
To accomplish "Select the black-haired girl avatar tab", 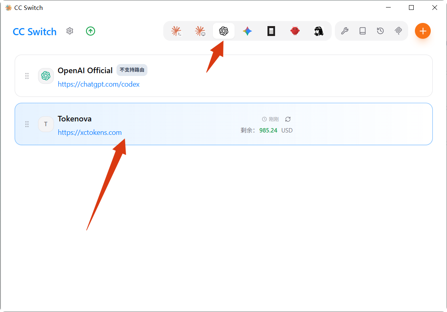I will (319, 31).
